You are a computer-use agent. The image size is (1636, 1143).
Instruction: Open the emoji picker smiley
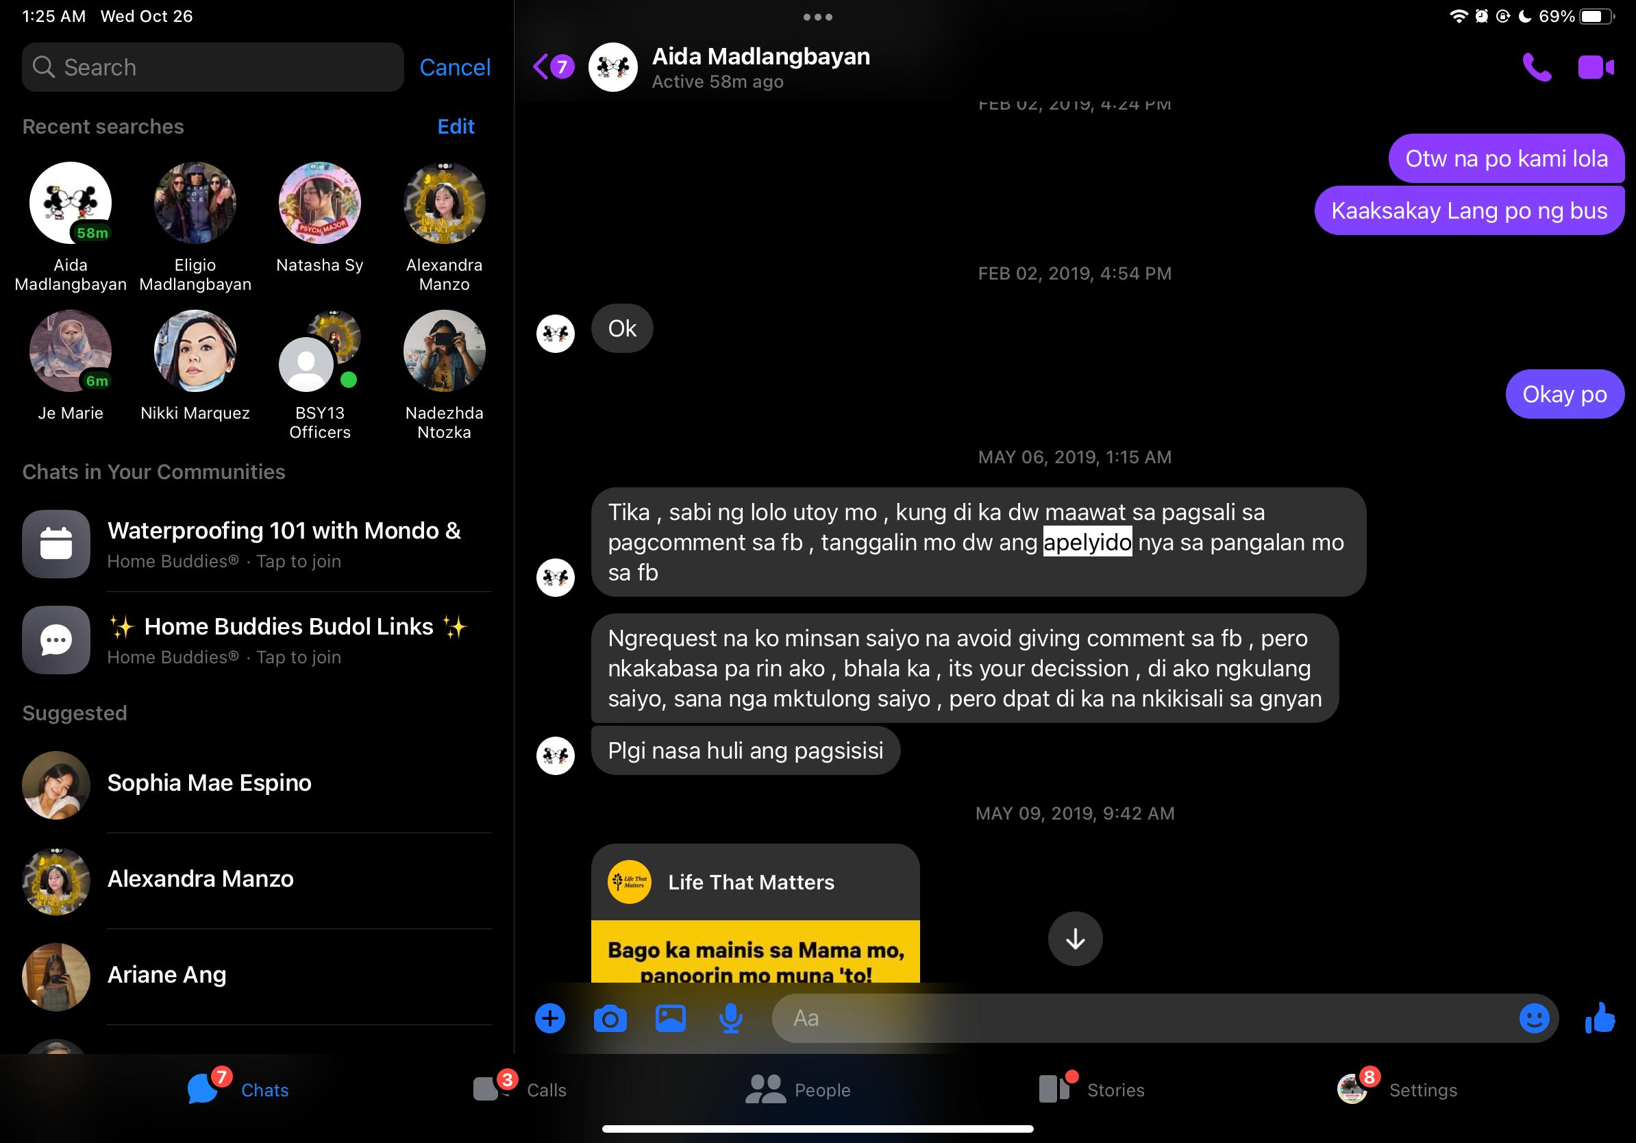pos(1533,1018)
